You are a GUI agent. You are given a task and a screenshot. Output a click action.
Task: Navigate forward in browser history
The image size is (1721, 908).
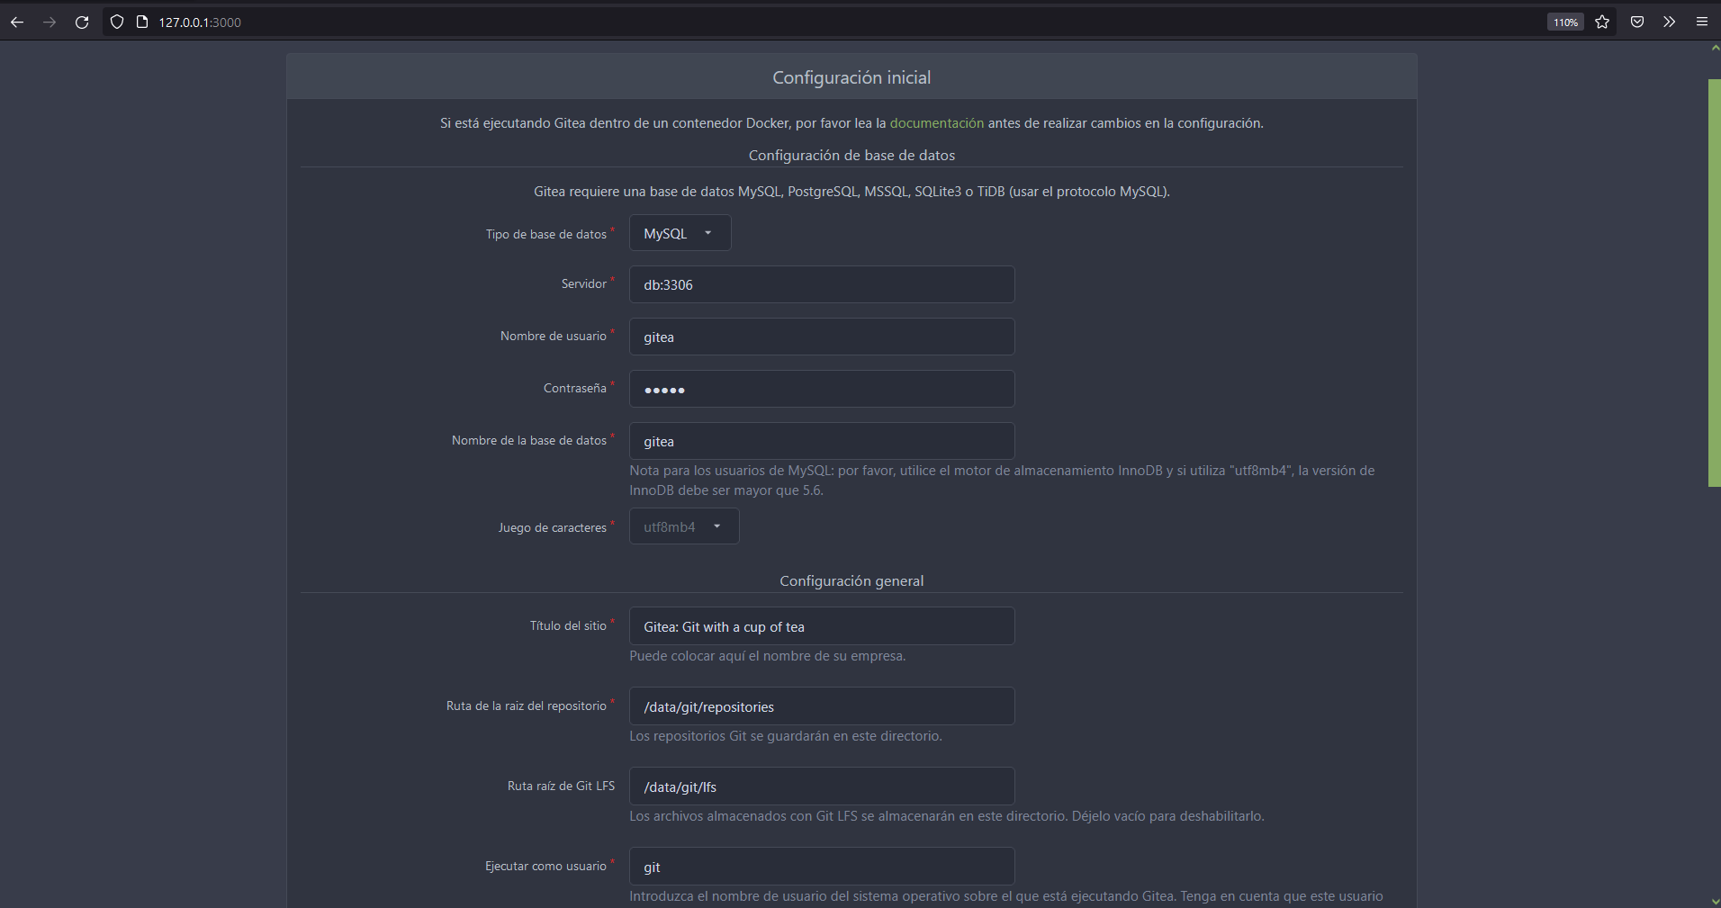(50, 22)
